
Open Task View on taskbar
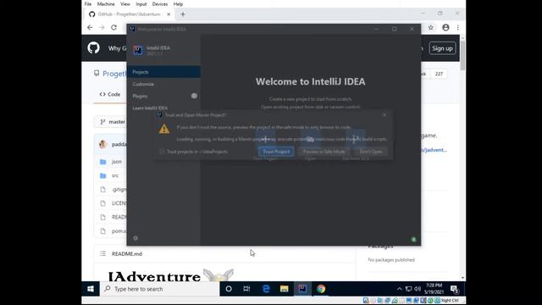(246, 289)
